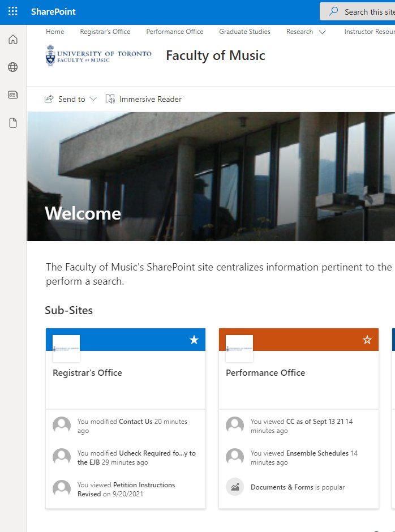This screenshot has width=395, height=532.
Task: Click the Faculty of Music site title
Action: 216,55
